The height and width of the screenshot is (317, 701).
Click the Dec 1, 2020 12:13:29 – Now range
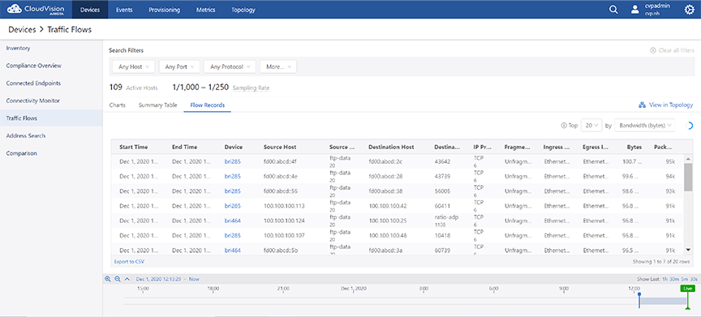coord(168,279)
